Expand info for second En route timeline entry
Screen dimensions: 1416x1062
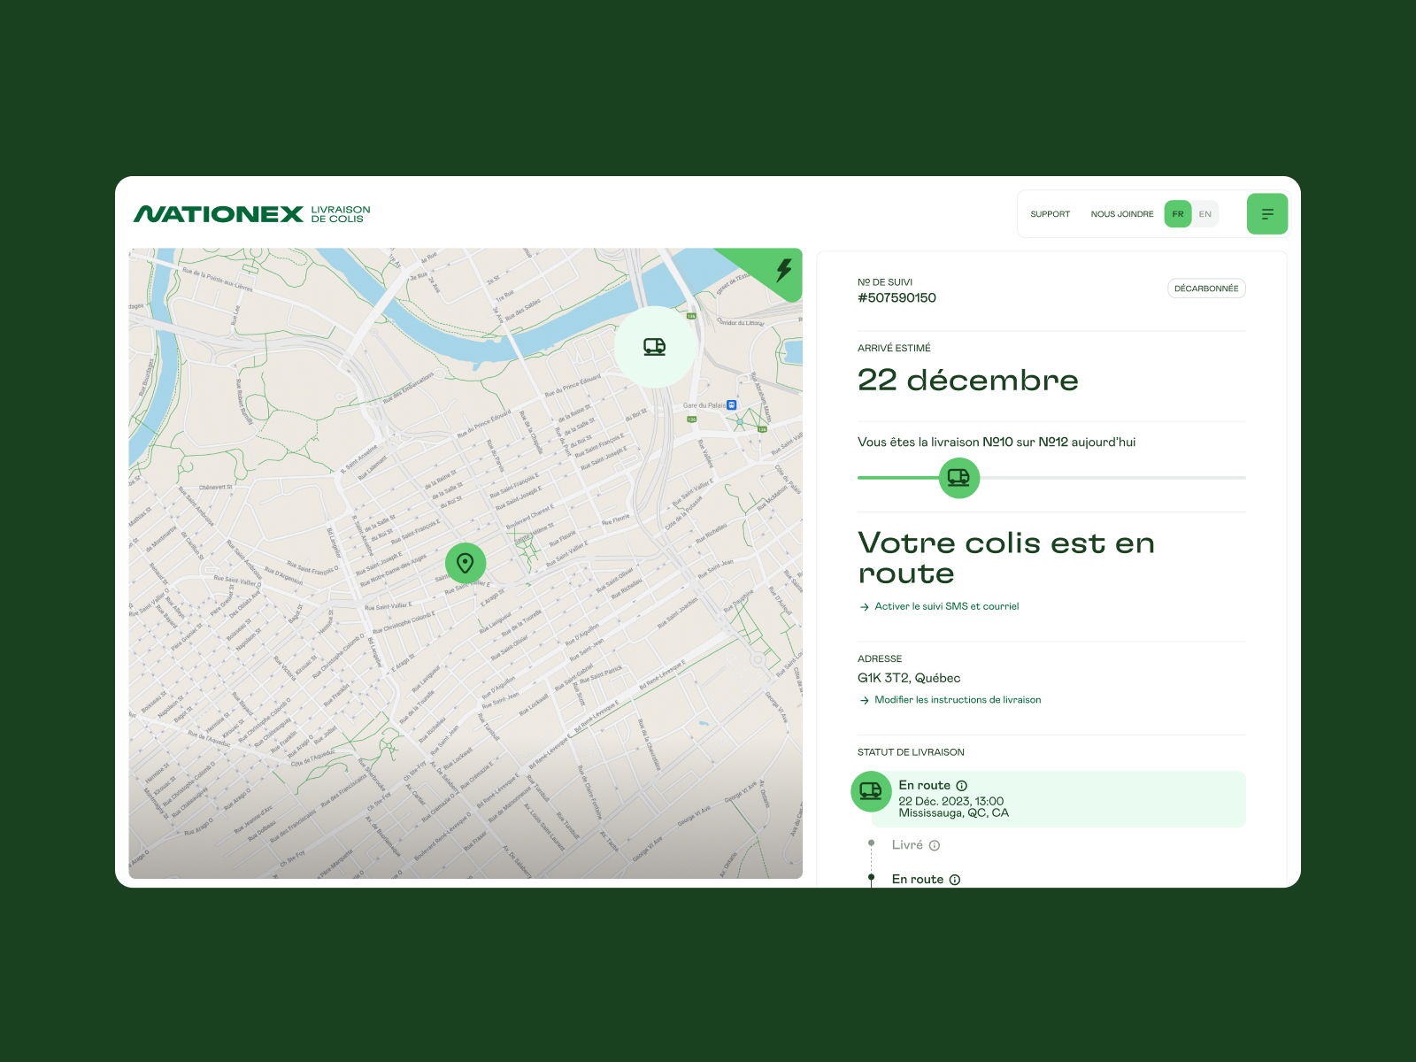[x=954, y=879]
